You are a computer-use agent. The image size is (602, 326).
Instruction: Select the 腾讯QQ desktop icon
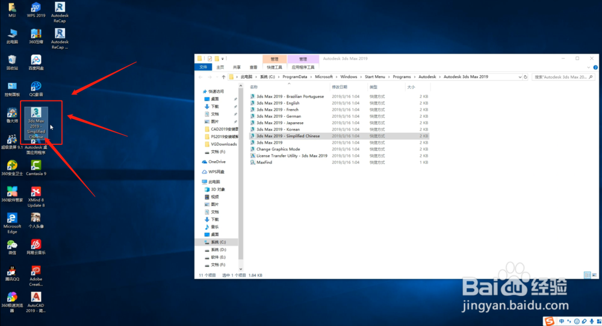[x=12, y=274]
